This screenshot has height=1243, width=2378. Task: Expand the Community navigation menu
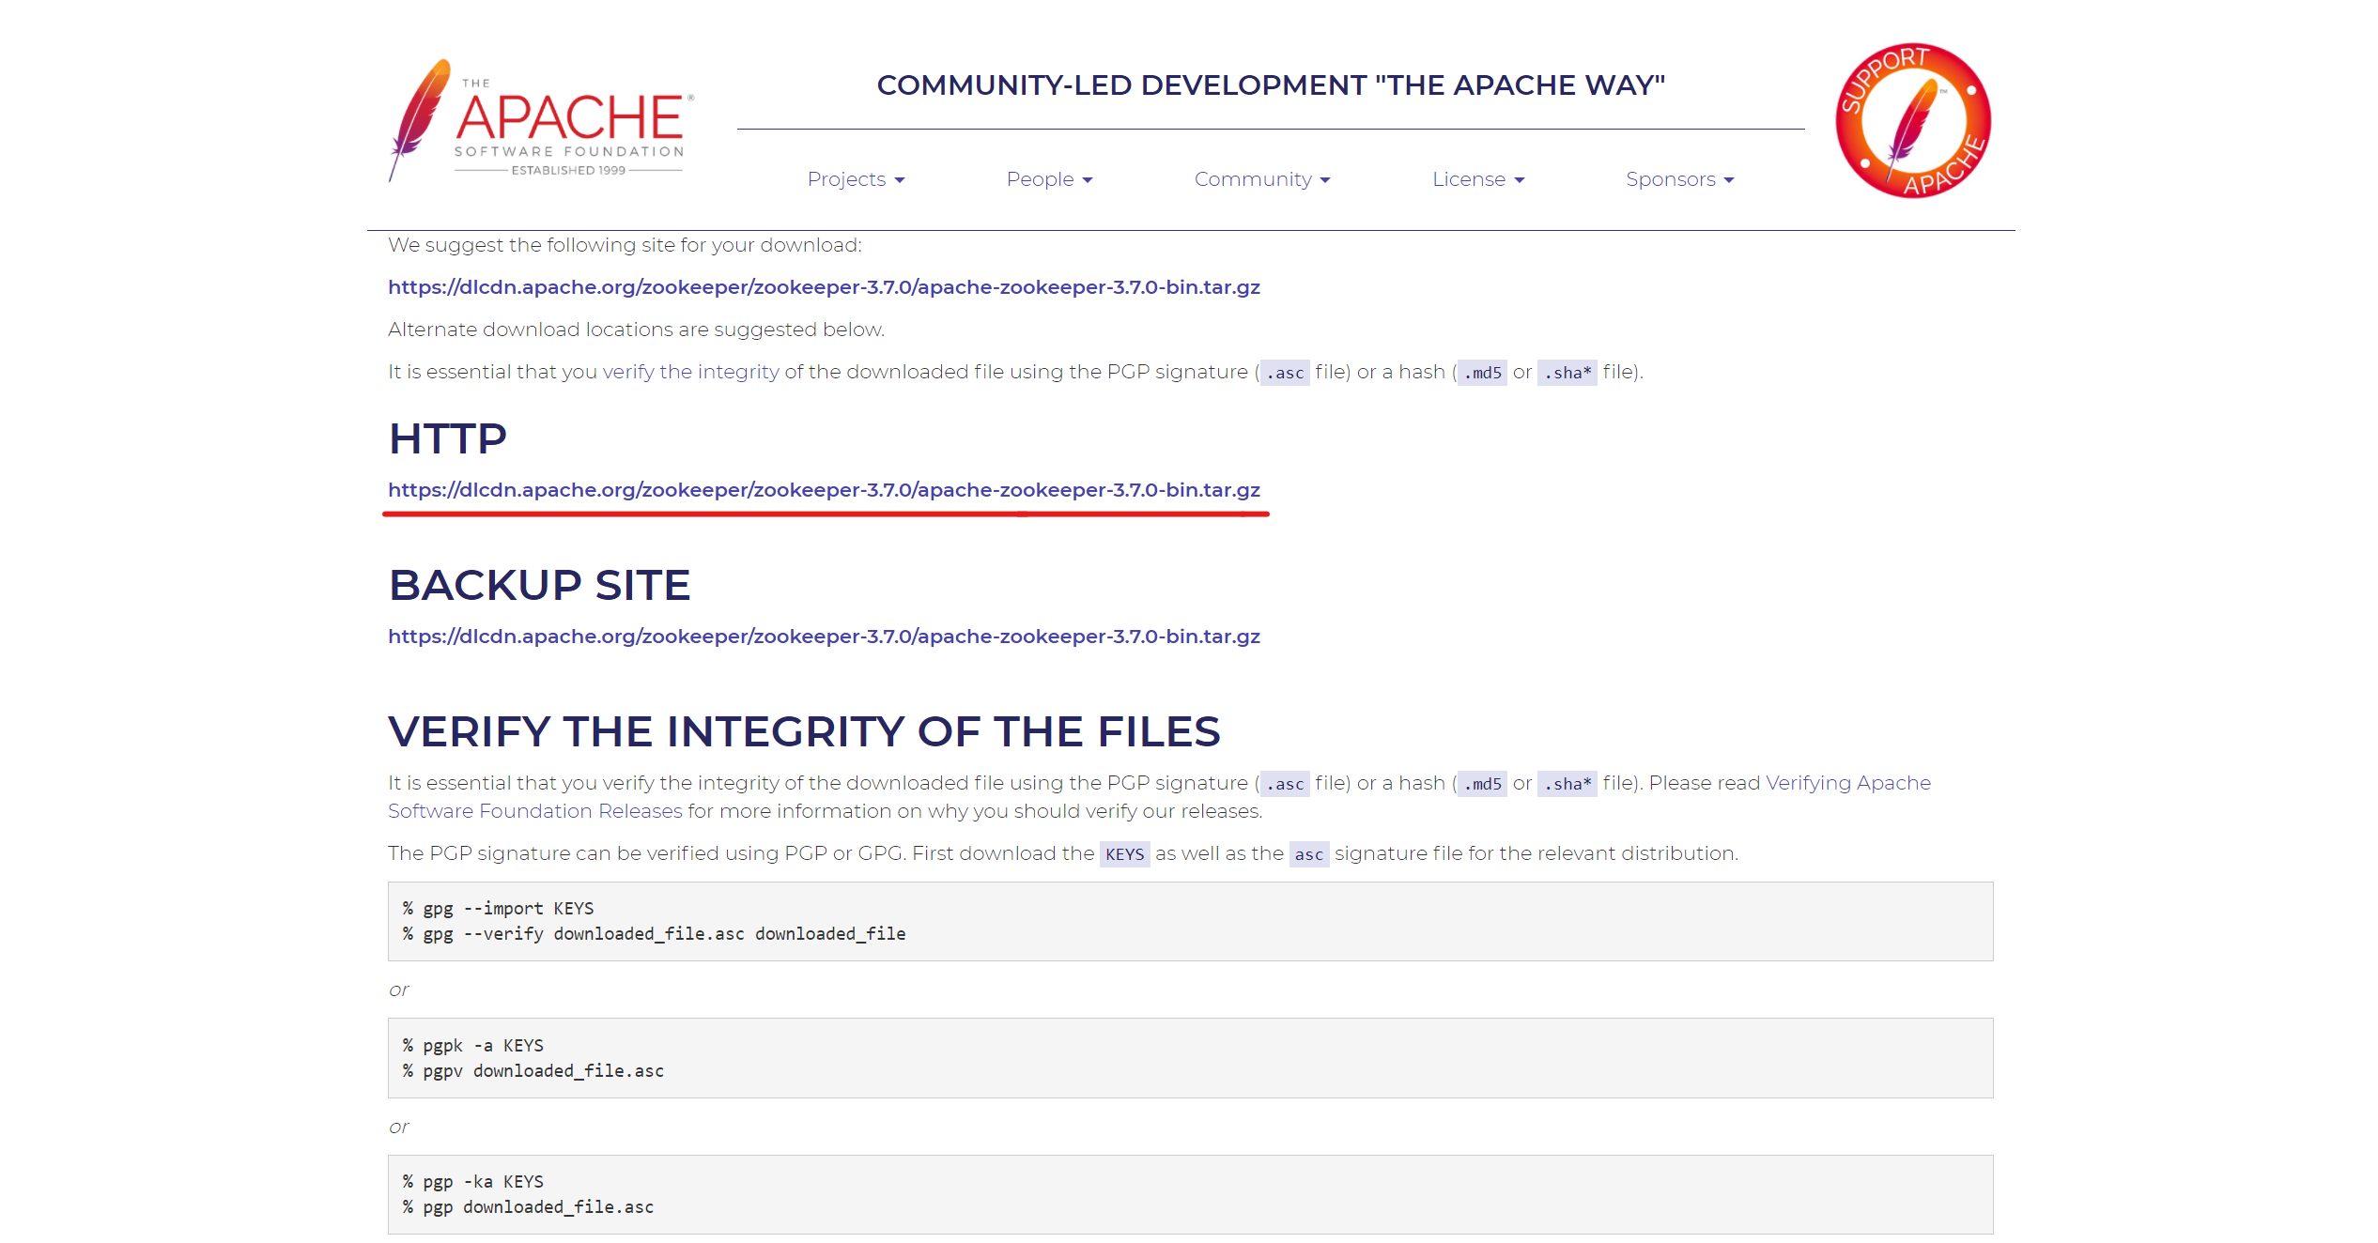(1261, 179)
